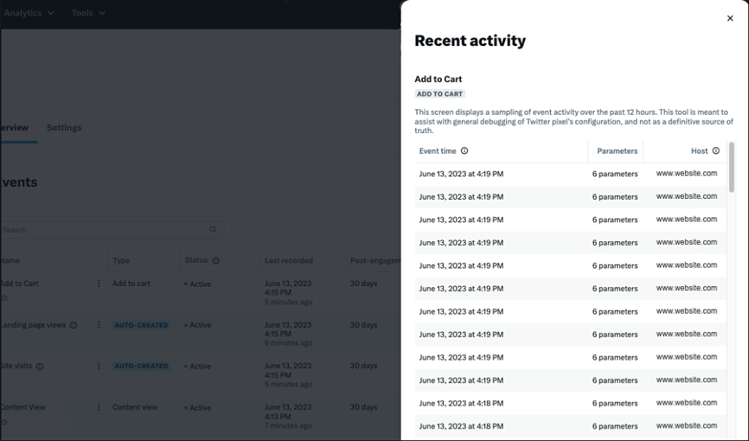
Task: Click the ADD TO CART event tag
Action: click(440, 94)
